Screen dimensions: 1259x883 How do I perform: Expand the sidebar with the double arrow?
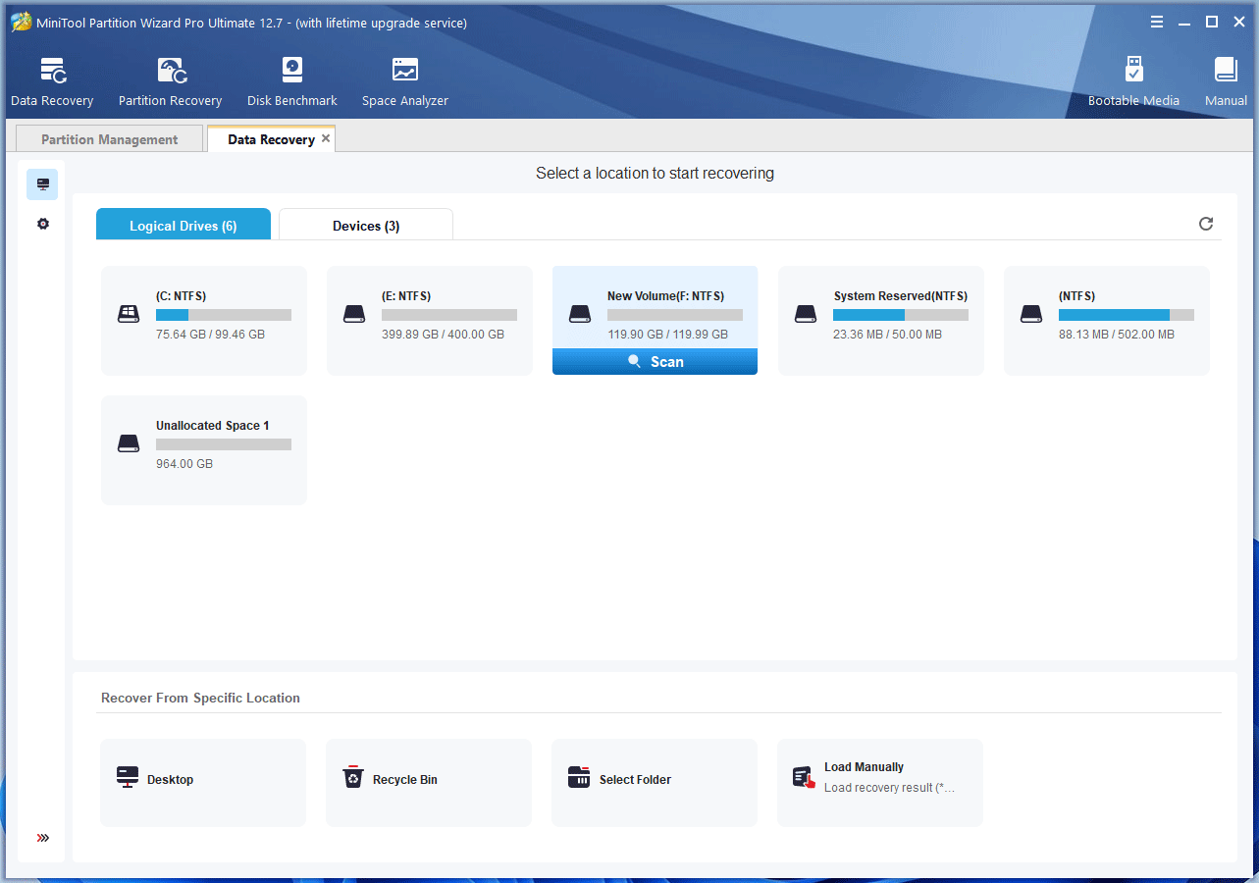coord(42,838)
